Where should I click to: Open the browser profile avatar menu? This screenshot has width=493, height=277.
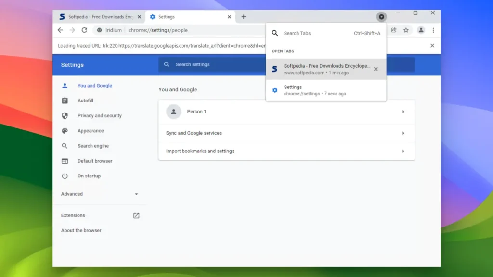coord(421,30)
